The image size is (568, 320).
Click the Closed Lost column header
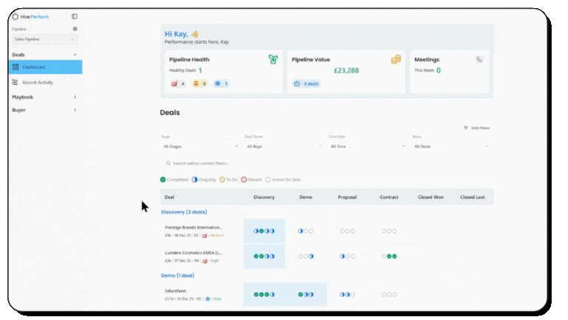coord(473,197)
